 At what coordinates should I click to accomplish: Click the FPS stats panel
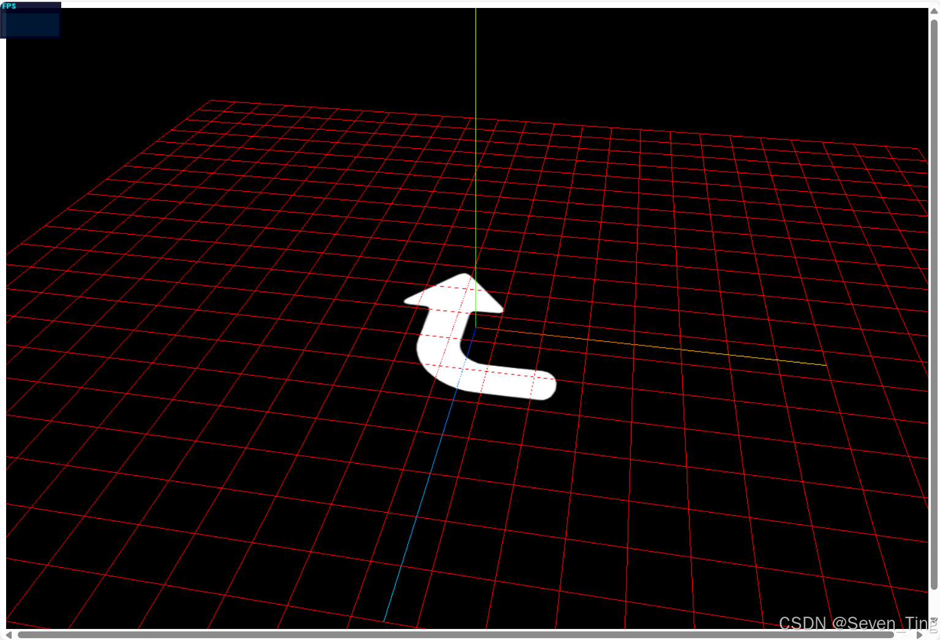(31, 20)
